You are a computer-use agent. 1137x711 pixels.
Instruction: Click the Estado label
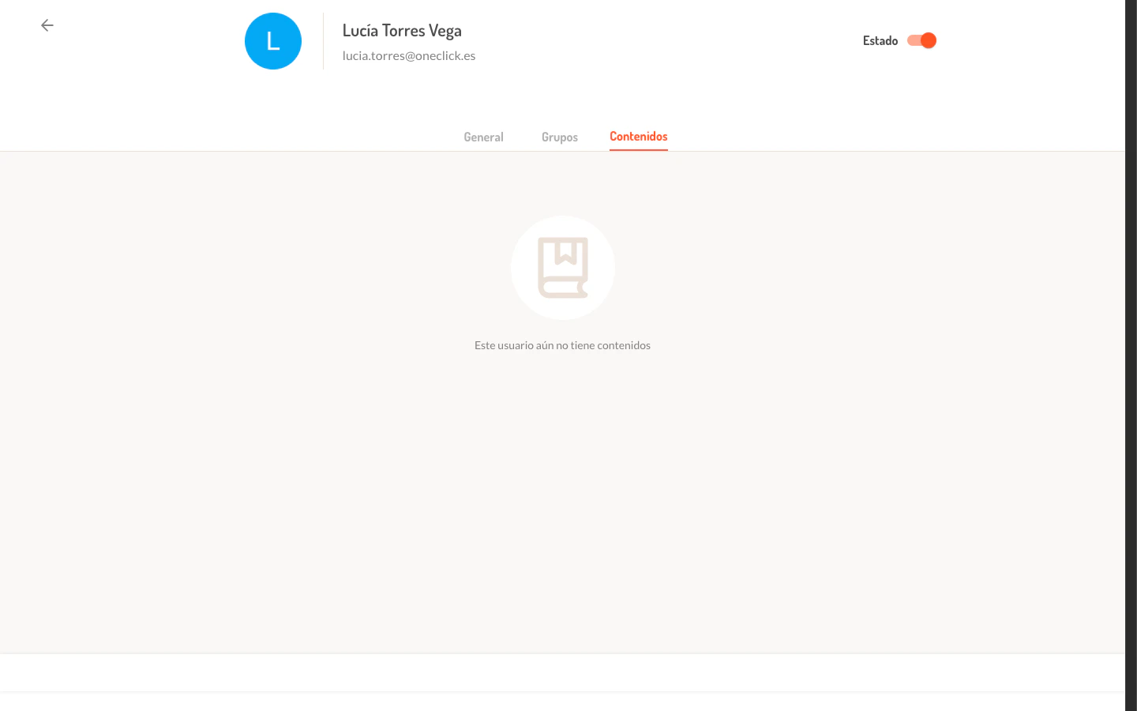click(880, 41)
